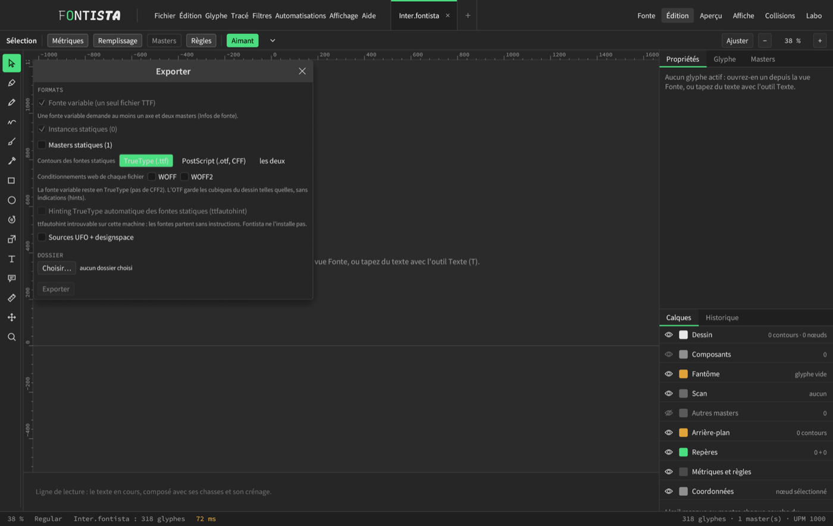Viewport: 833px width, 526px height.
Task: Decrease zoom with the minus button
Action: [765, 40]
